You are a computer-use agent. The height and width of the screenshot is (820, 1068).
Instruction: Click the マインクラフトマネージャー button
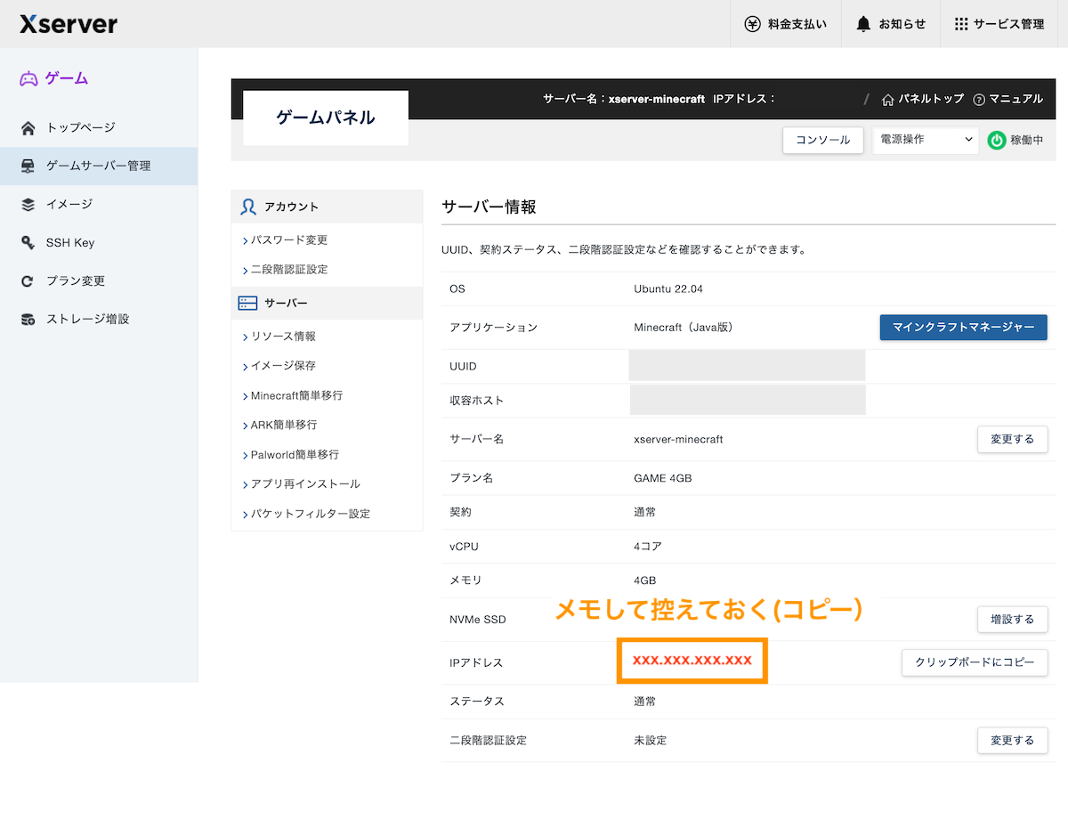coord(963,328)
